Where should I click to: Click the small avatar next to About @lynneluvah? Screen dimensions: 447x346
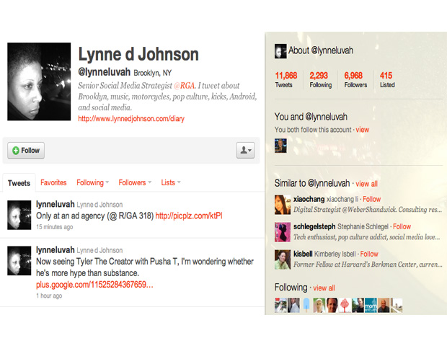click(280, 51)
